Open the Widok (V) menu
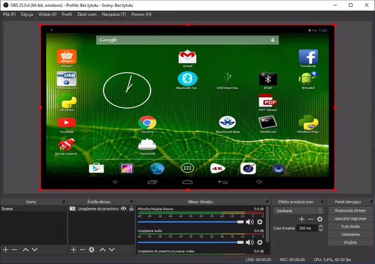Viewport: 375px width, 264px height. (47, 14)
